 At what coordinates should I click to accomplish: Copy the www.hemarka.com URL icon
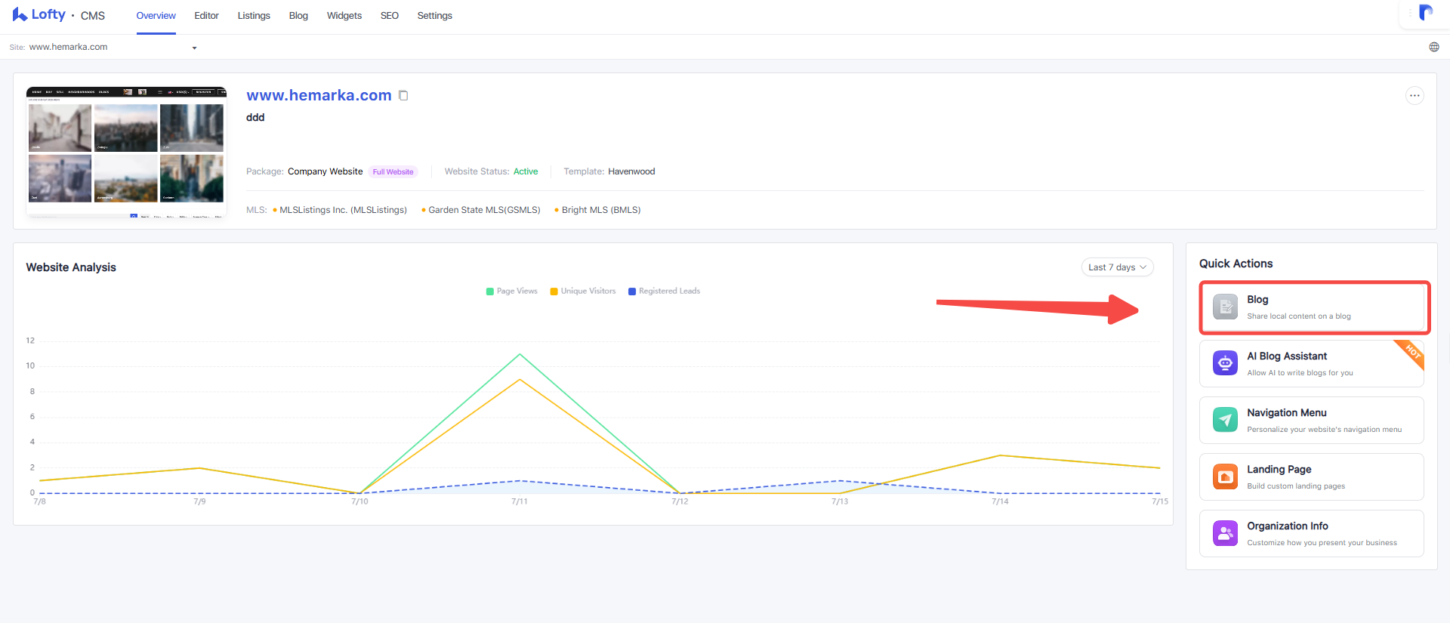[403, 95]
